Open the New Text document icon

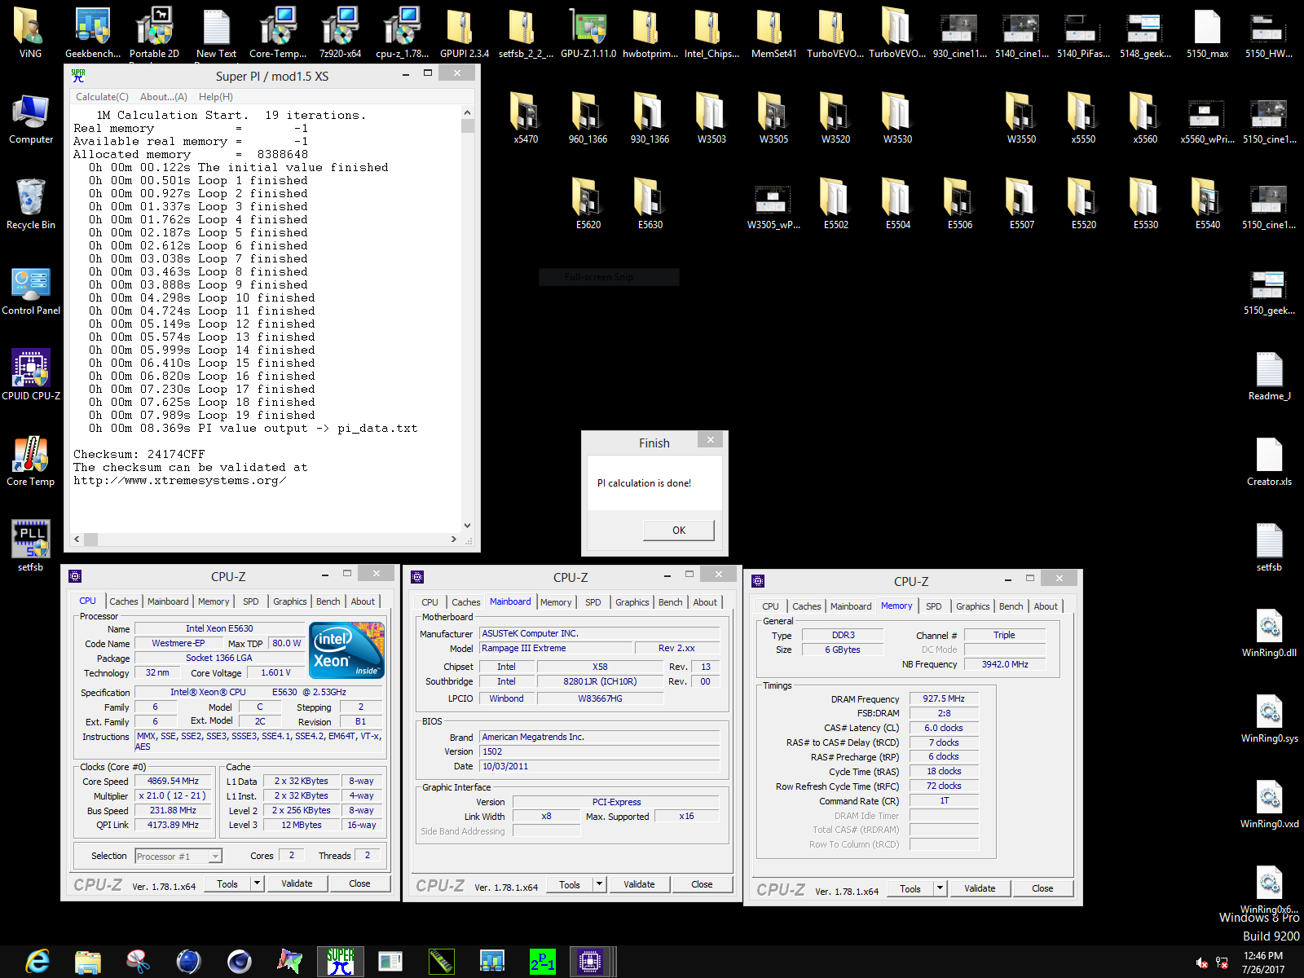point(216,33)
